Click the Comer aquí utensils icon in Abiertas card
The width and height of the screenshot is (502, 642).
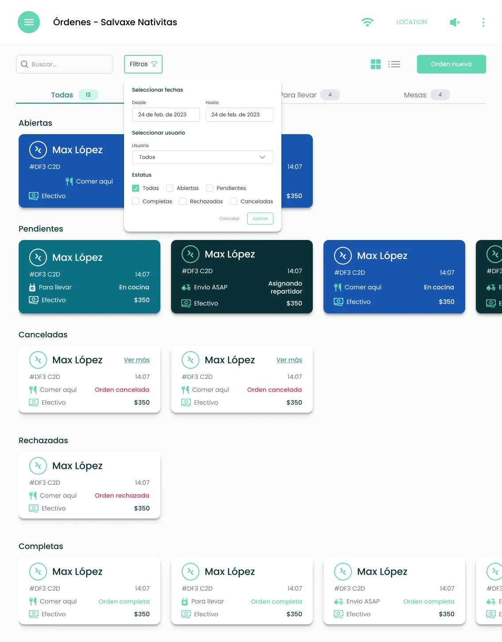69,181
